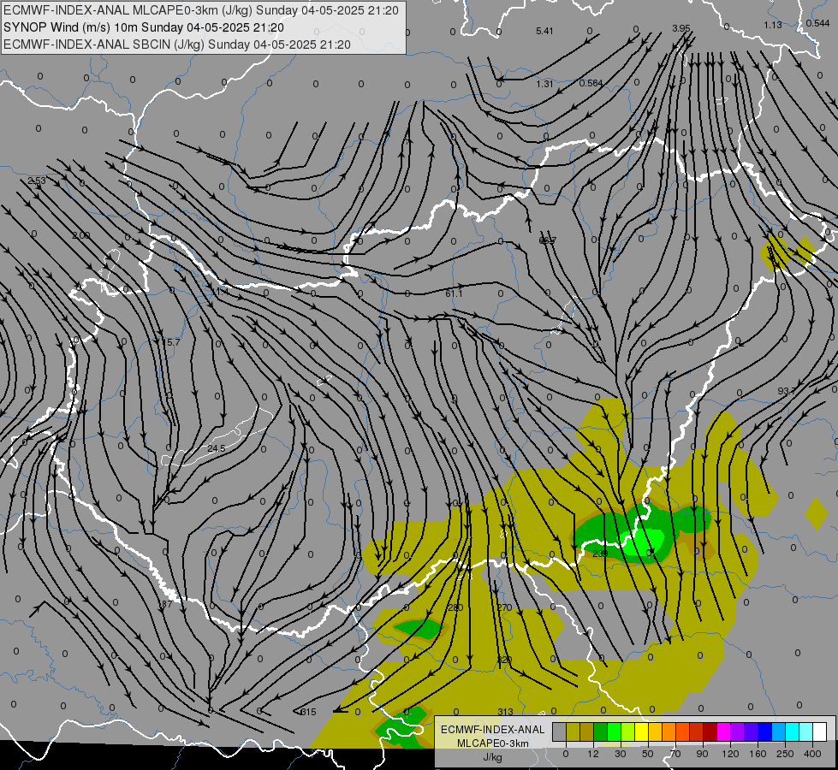Select the pure yellow legend swatch

[x=642, y=731]
